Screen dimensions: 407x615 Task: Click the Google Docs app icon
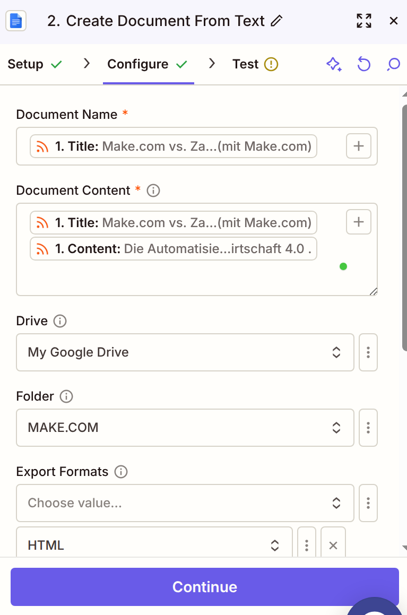[x=16, y=21]
